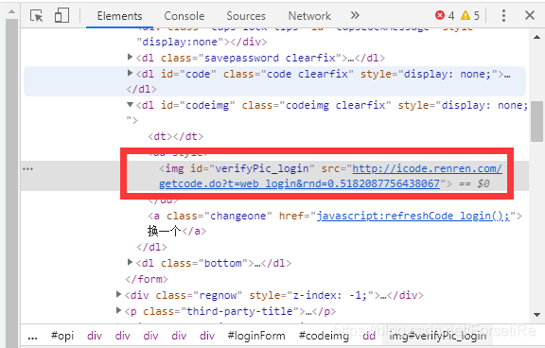Click the breadcrumb leading ellipsis

click(x=32, y=337)
